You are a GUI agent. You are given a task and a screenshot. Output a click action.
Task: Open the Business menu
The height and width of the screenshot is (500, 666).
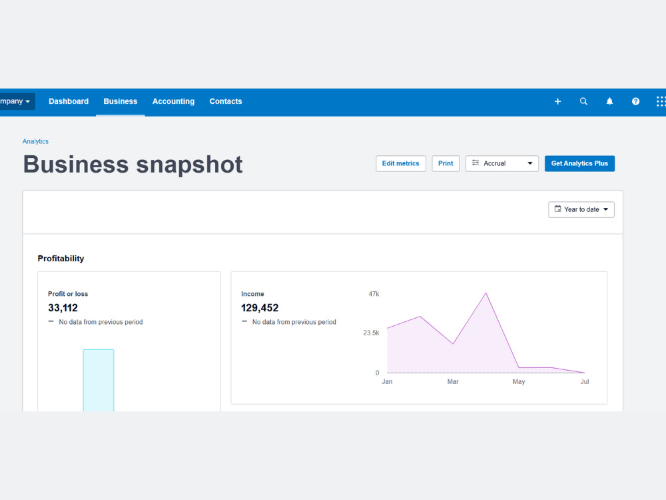[120, 101]
